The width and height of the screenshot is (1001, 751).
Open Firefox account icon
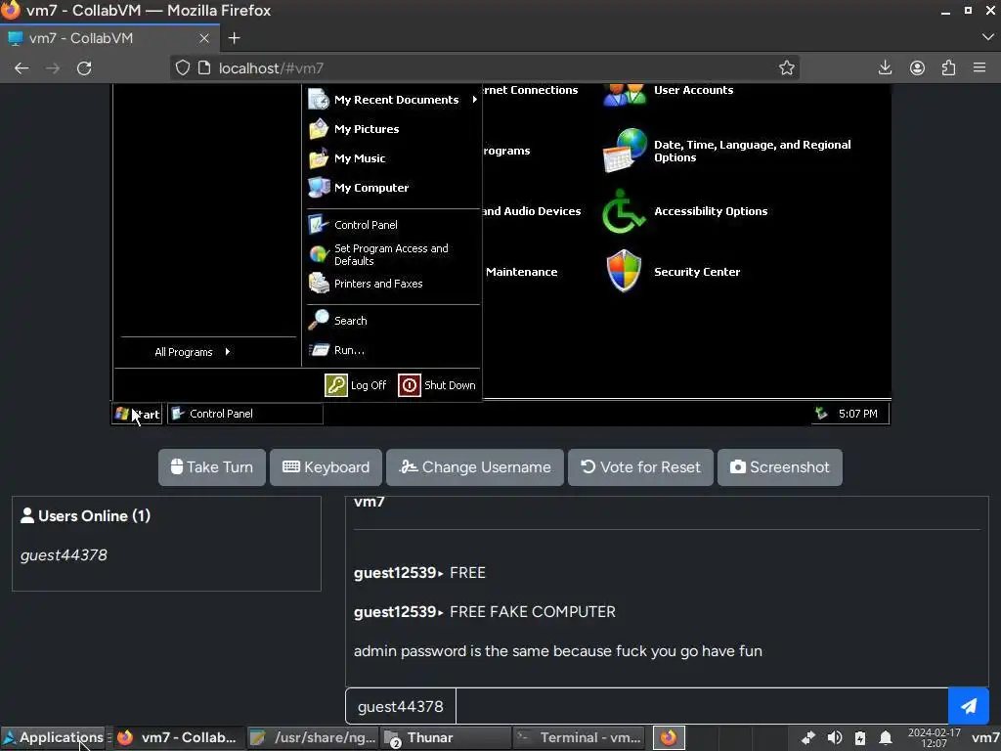[917, 67]
